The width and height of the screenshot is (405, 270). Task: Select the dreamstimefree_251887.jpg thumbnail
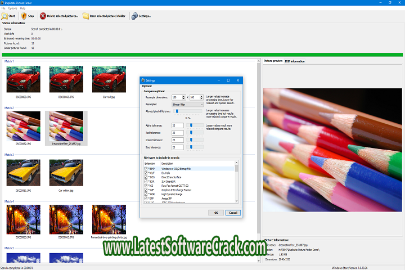tap(66, 126)
